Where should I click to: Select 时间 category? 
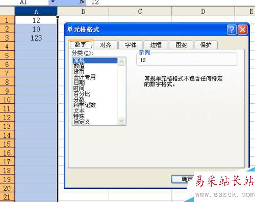[x=95, y=89]
